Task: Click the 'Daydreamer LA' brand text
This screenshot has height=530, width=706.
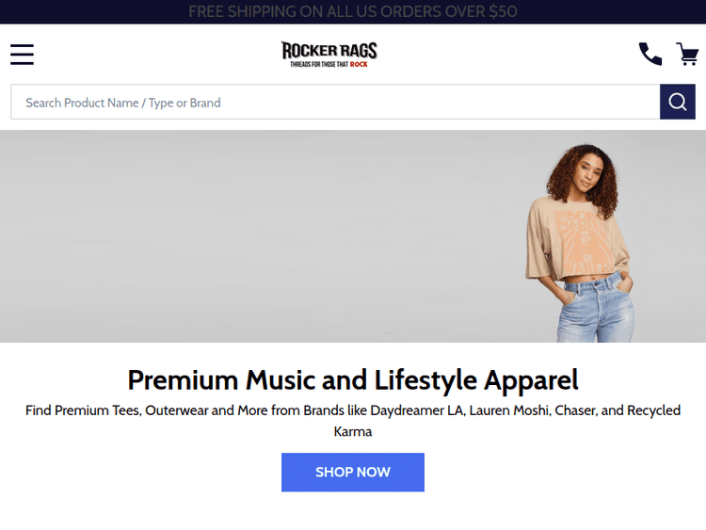Action: tap(416, 410)
